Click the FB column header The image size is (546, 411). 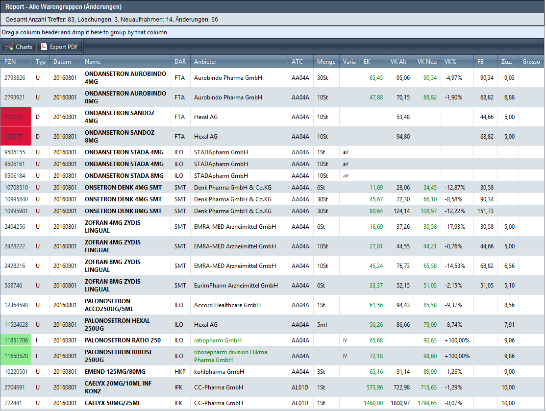pos(485,62)
